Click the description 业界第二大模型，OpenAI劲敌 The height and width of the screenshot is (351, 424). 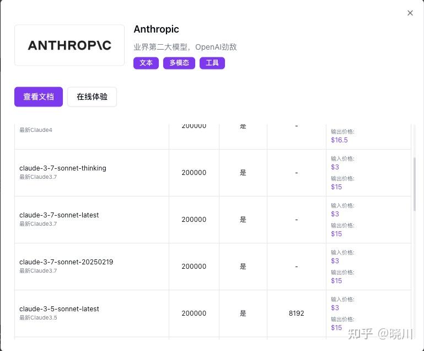(x=185, y=47)
